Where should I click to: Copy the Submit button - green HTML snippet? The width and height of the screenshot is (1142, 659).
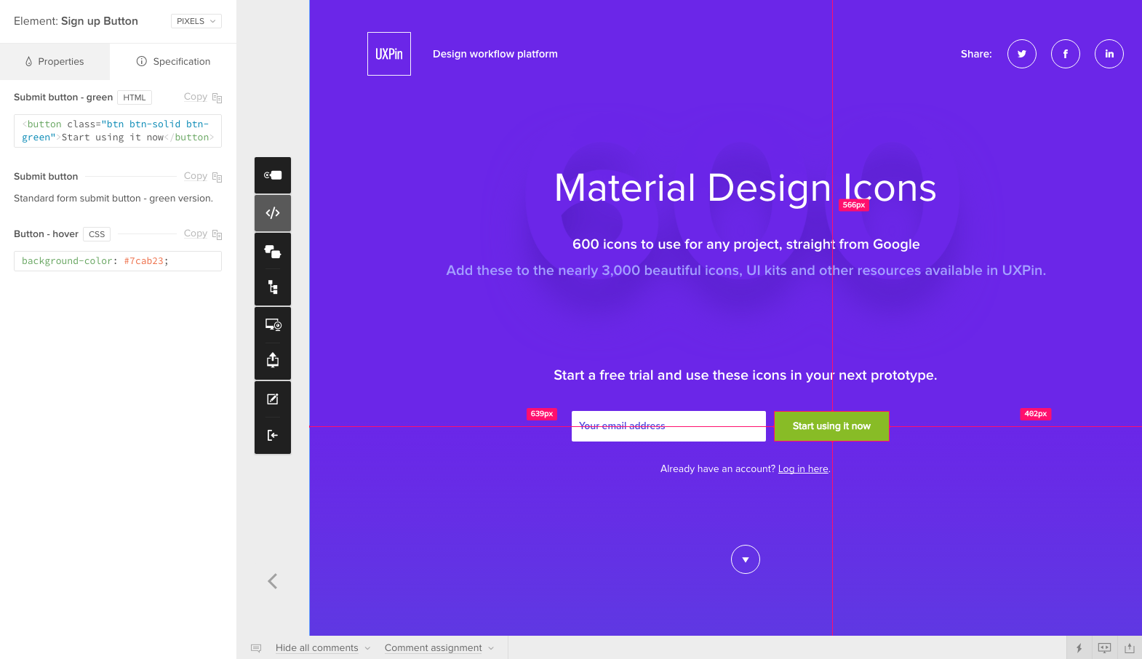click(203, 97)
